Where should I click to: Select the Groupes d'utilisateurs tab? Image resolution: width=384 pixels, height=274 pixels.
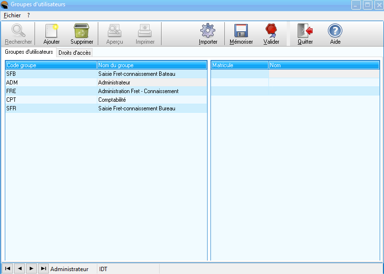[29, 52]
